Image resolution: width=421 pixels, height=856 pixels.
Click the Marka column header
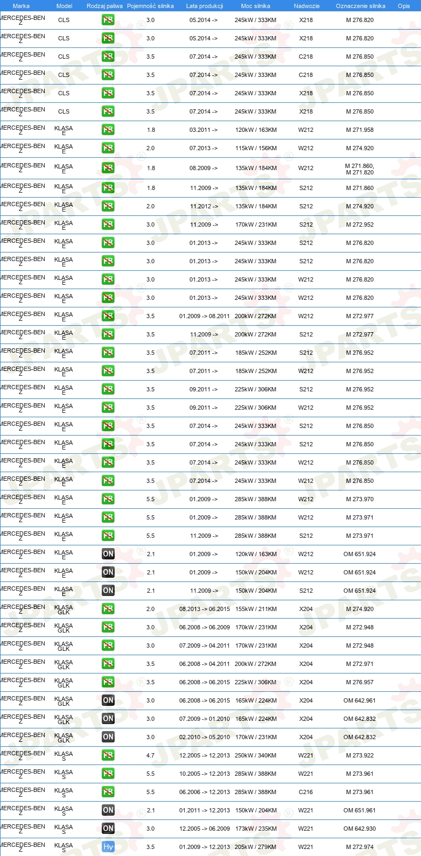(x=21, y=6)
